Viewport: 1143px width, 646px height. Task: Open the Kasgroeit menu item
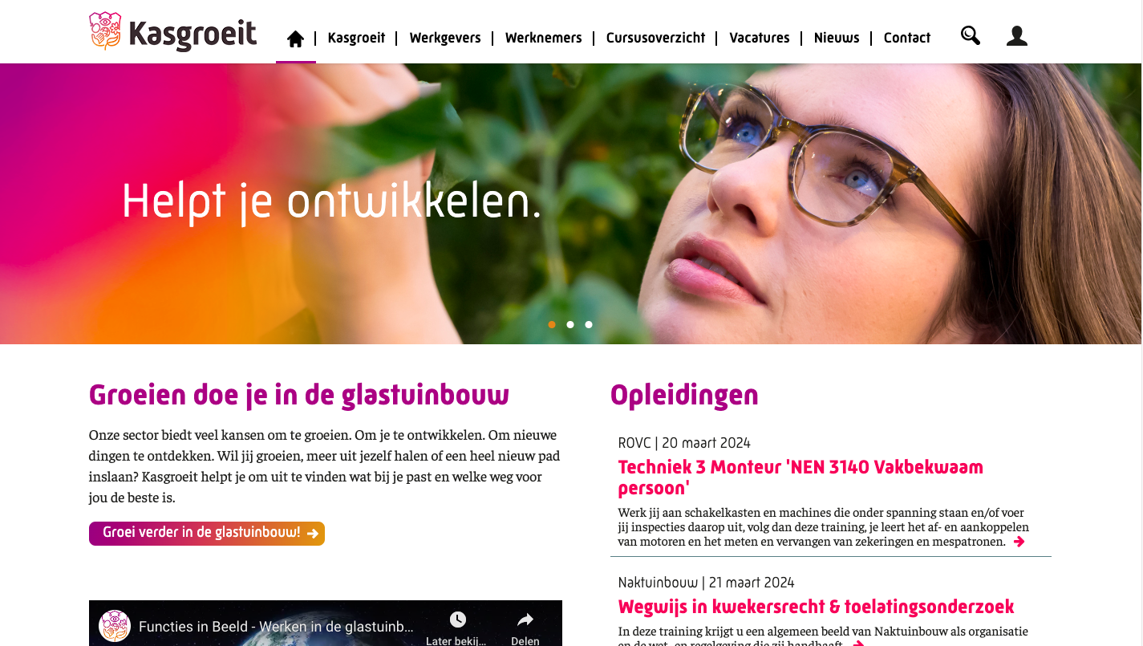[x=356, y=38]
